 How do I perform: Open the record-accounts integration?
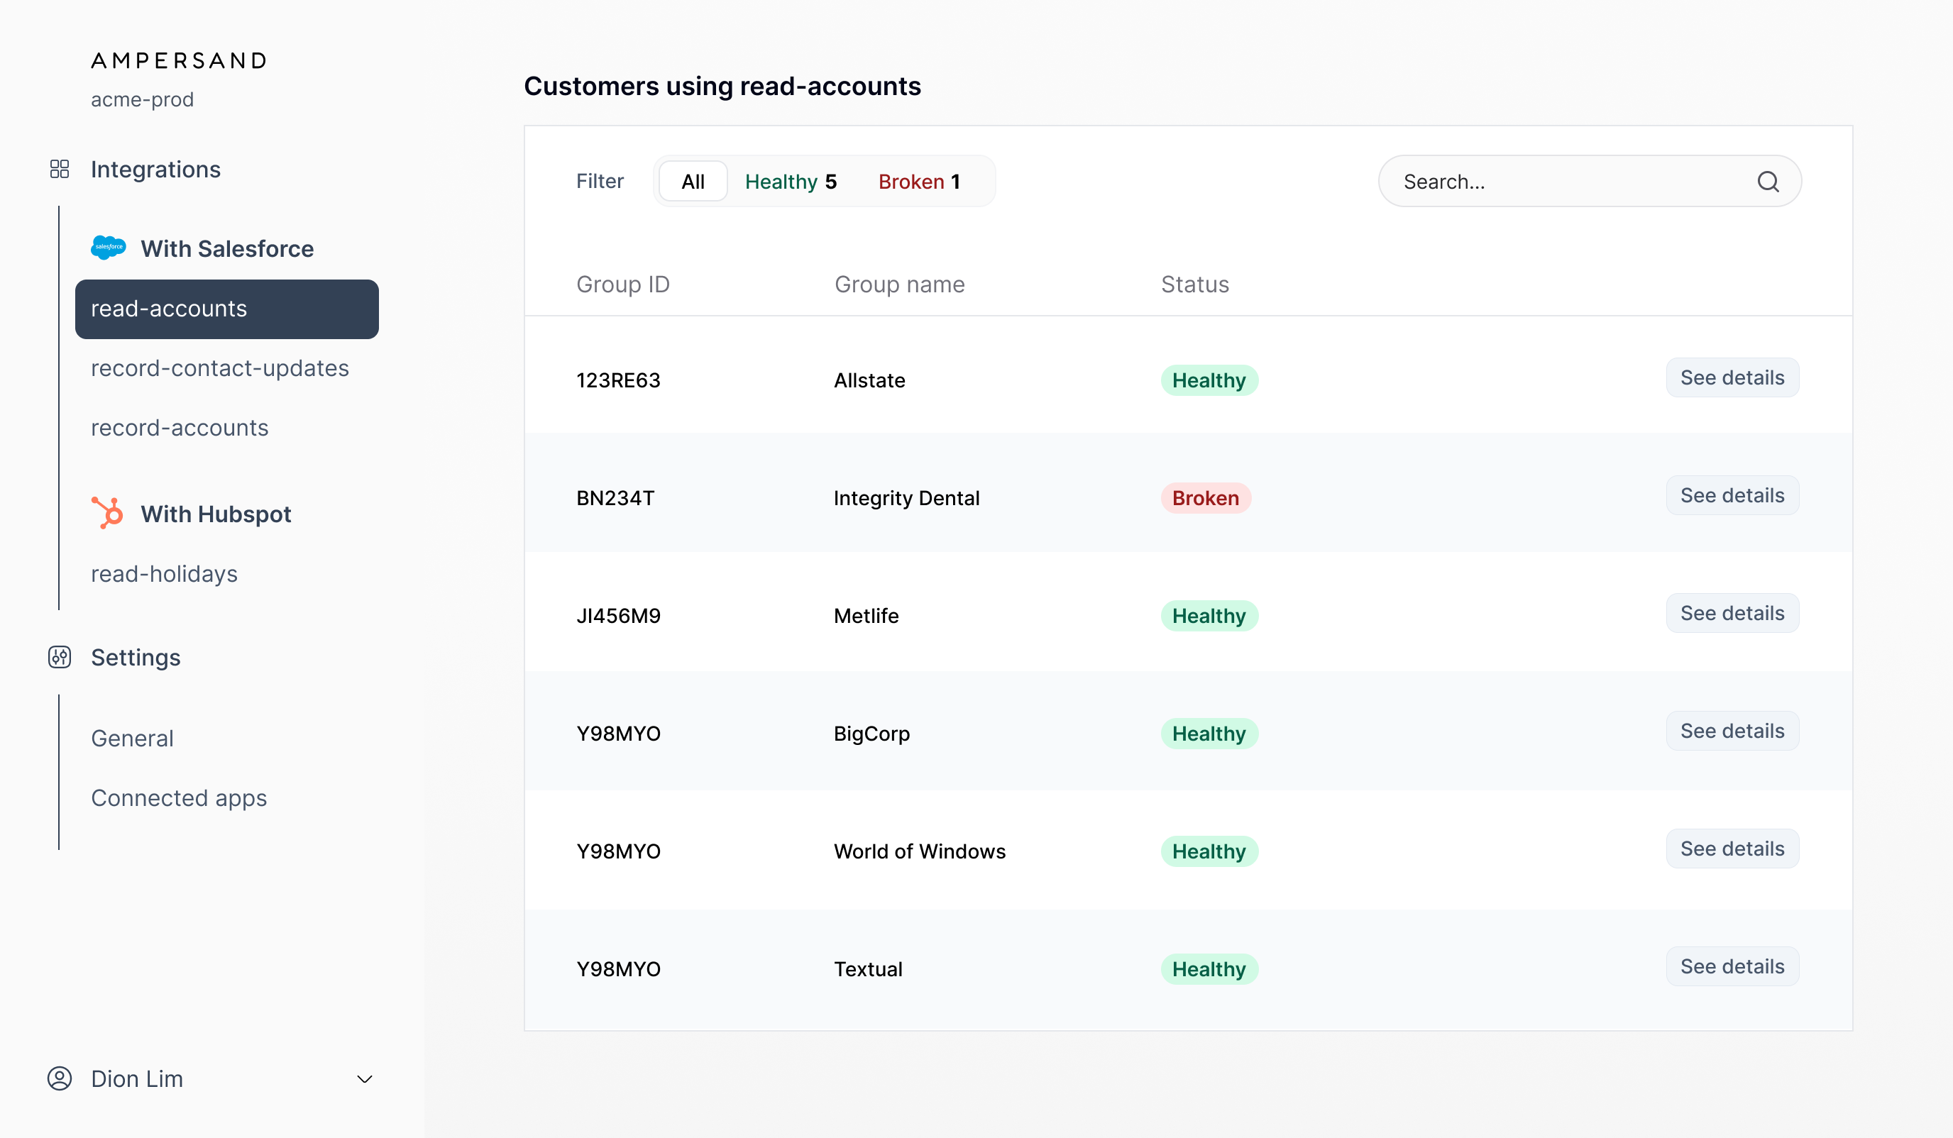point(179,427)
